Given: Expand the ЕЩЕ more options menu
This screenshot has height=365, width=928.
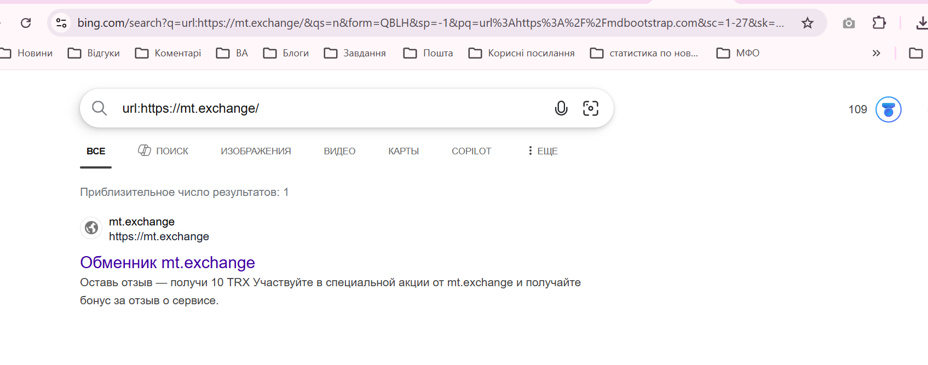Looking at the screenshot, I should point(543,151).
